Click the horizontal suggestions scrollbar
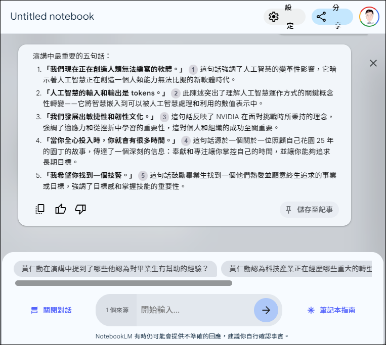The image size is (386, 345). point(123,283)
